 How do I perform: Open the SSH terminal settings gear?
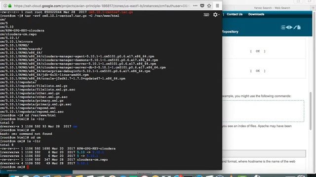(x=215, y=15)
